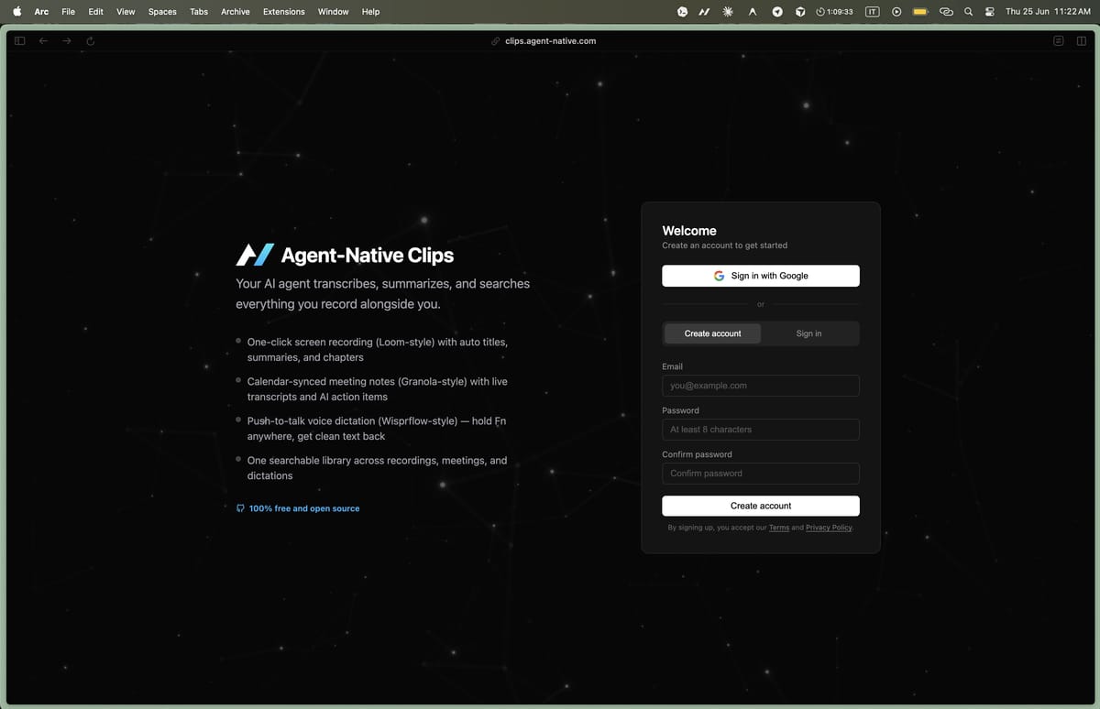Click the Calendar-synced meeting notes bullet
1100x709 pixels.
coord(377,389)
